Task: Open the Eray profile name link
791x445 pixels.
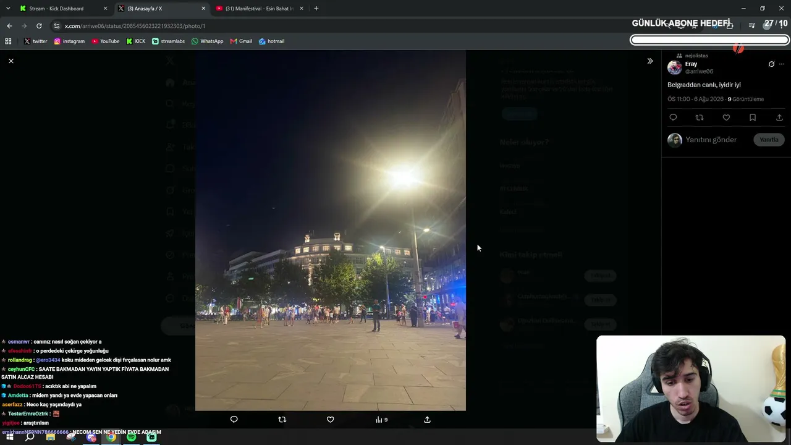Action: pos(691,64)
